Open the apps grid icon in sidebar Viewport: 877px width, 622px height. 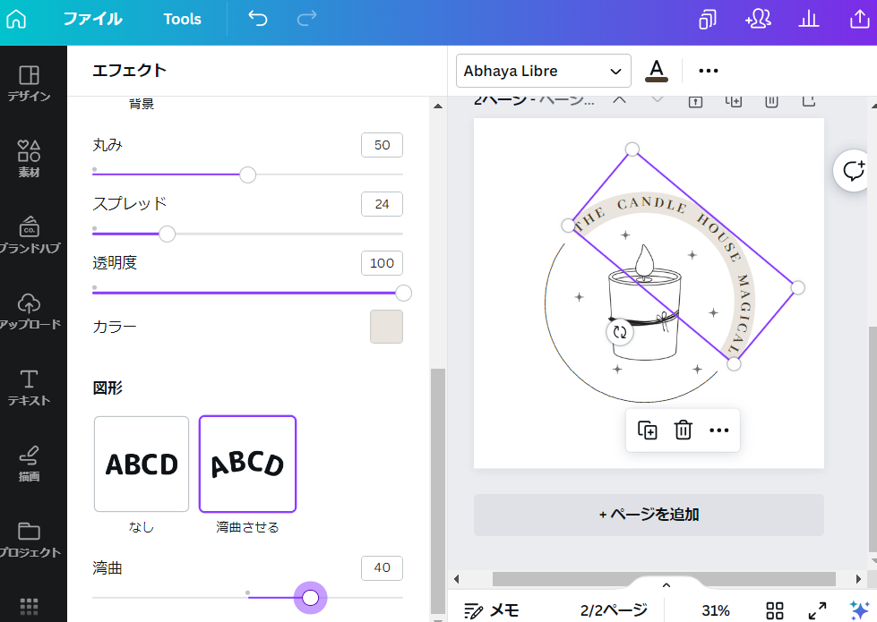click(x=29, y=606)
